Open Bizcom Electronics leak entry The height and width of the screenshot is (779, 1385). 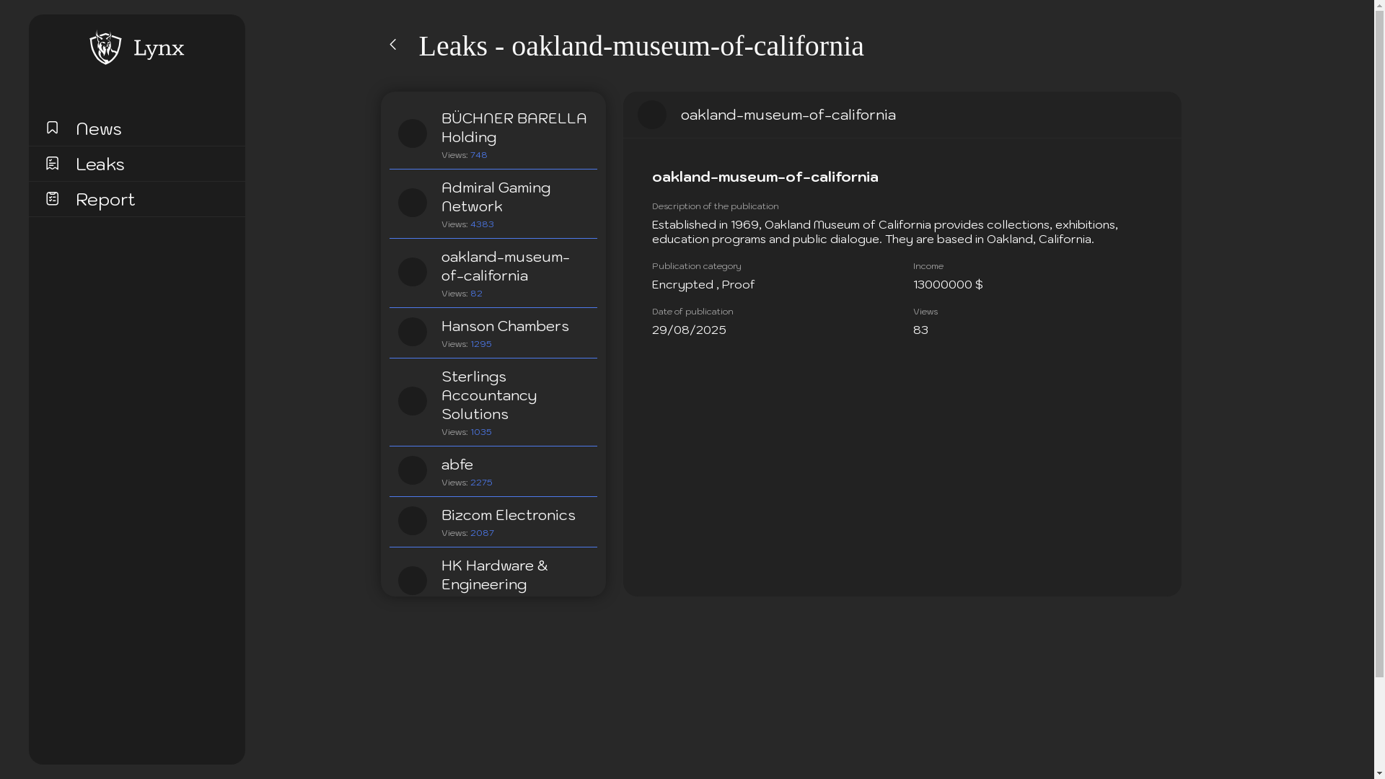point(508,515)
